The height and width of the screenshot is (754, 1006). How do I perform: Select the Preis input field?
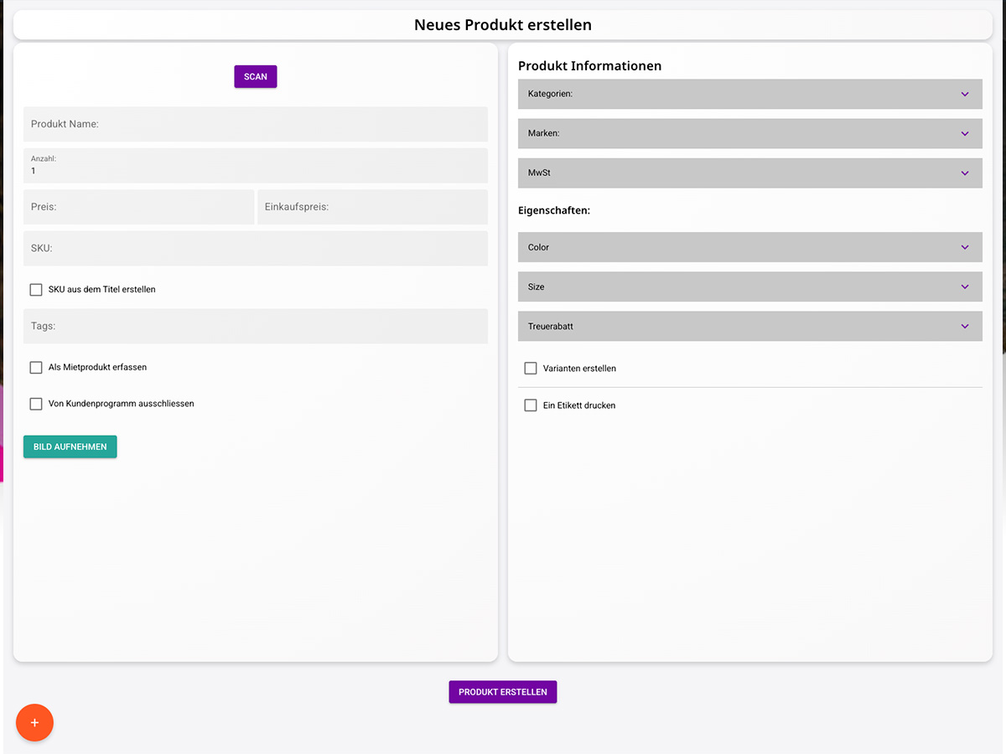point(138,207)
